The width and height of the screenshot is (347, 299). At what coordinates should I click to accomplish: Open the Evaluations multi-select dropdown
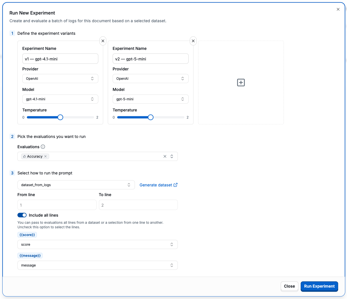[172, 156]
